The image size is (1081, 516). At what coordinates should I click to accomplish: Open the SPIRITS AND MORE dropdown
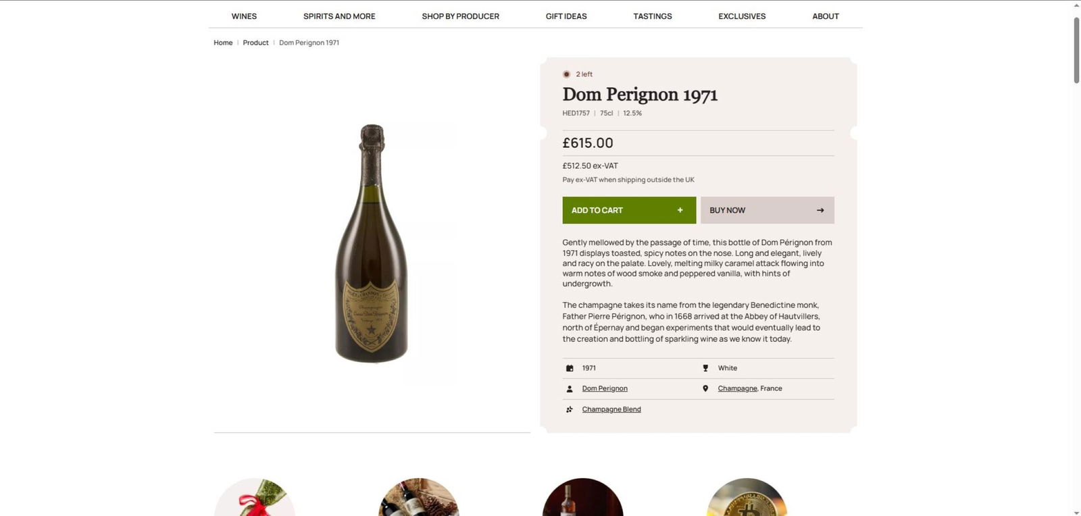click(339, 16)
